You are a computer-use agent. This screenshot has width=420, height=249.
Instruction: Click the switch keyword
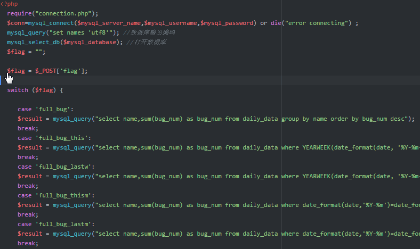pos(18,90)
